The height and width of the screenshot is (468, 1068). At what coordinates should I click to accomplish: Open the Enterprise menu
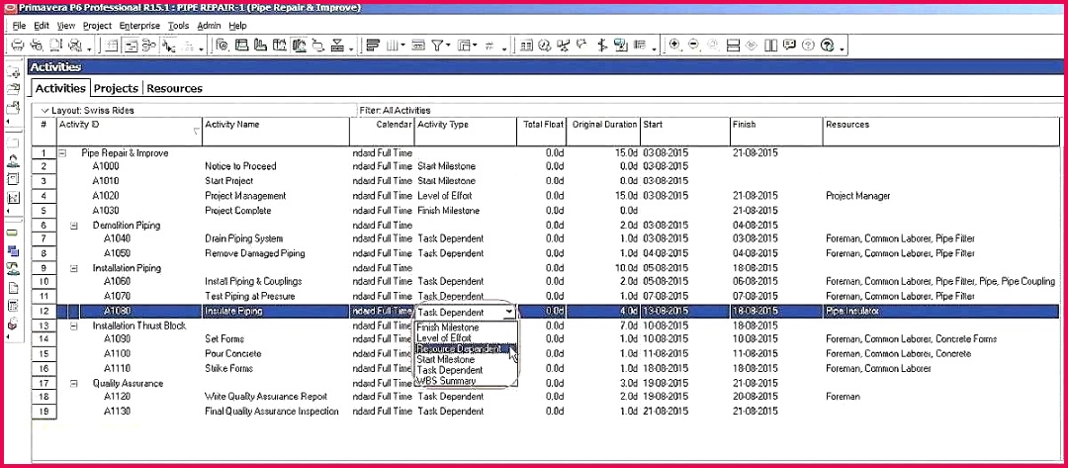pyautogui.click(x=139, y=25)
